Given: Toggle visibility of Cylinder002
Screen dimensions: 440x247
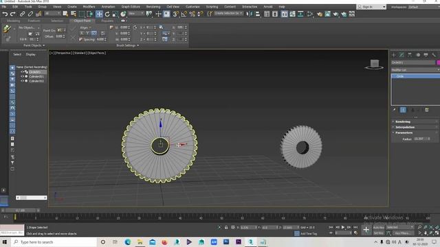Looking at the screenshot, I should coord(23,81).
